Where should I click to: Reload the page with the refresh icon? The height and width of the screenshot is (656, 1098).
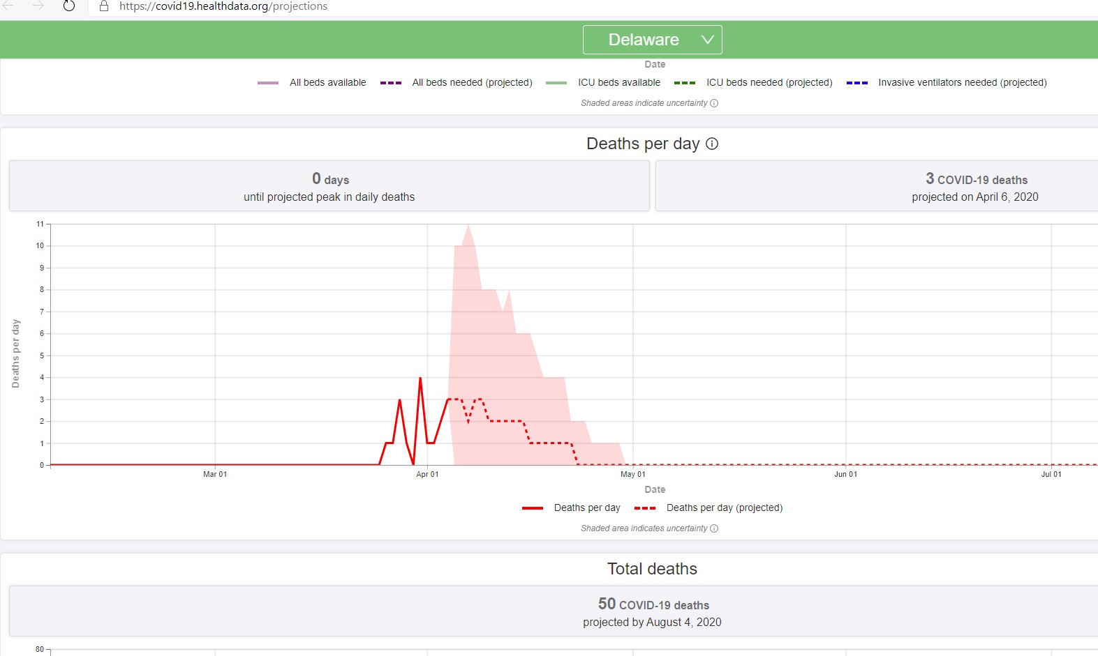[68, 6]
